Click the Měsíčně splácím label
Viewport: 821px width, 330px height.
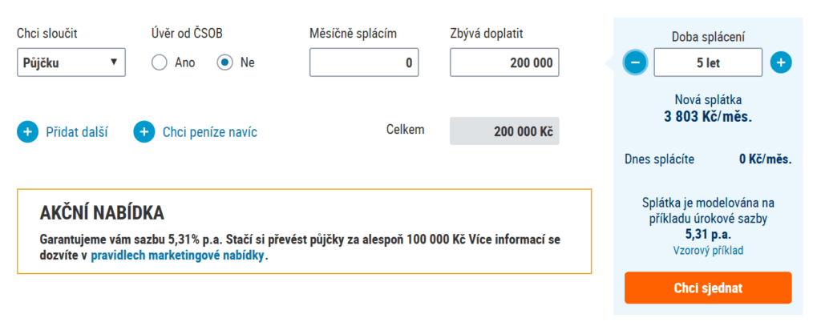[x=353, y=34]
